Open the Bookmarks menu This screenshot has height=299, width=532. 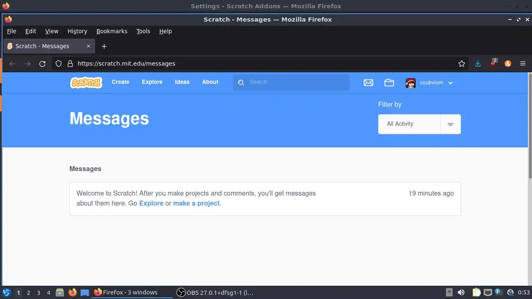pos(112,31)
